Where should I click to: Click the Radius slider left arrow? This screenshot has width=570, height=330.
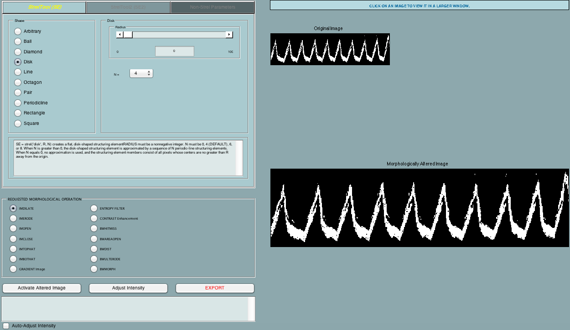pyautogui.click(x=119, y=35)
